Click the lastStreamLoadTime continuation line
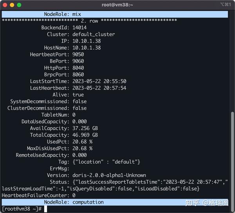The height and width of the screenshot is (213, 235). click(x=101, y=189)
